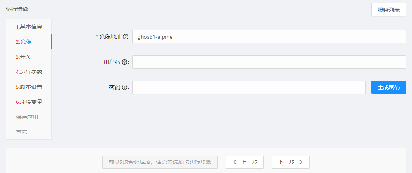This screenshot has width=412, height=173.
Task: Click help icon next to 用户名
Action: click(x=125, y=62)
